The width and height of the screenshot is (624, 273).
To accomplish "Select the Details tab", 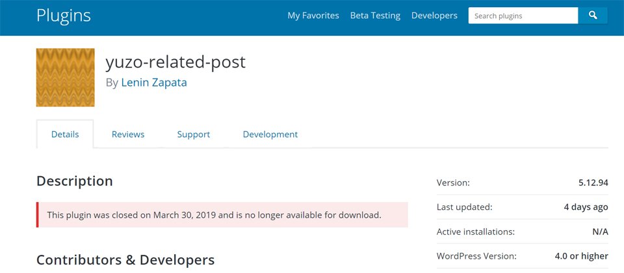I will (65, 135).
